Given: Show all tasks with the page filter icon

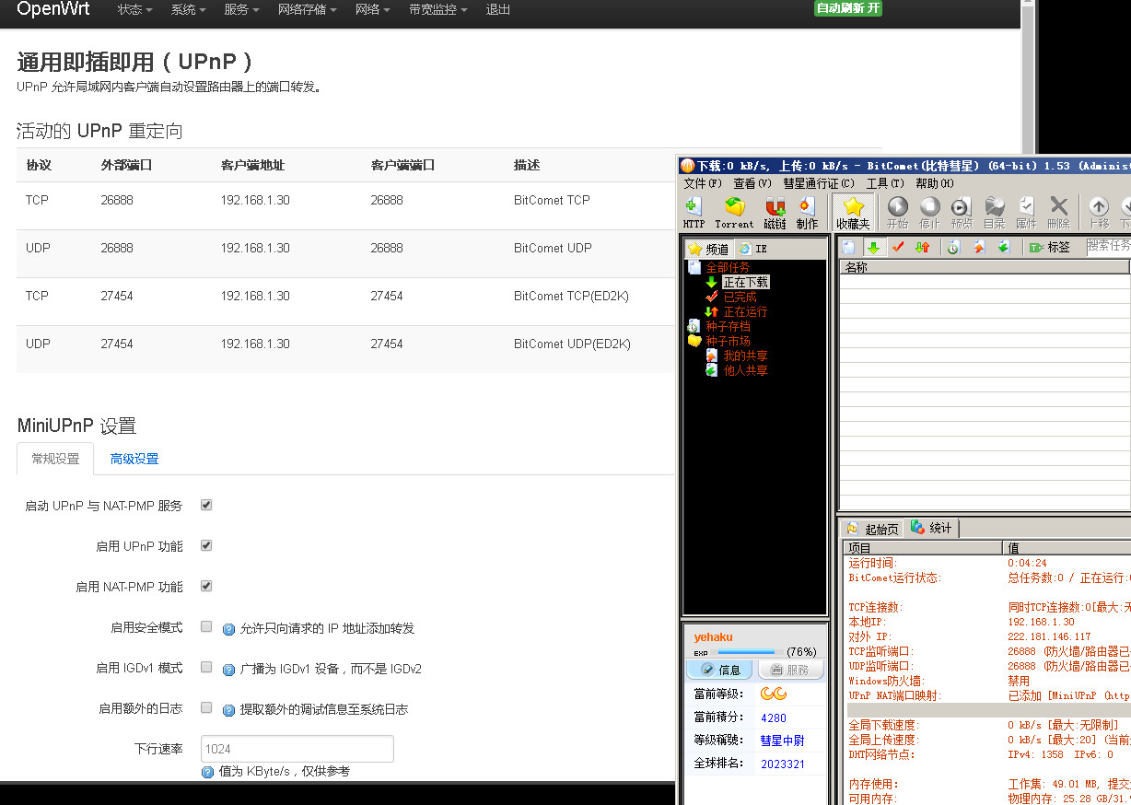Looking at the screenshot, I should pos(848,247).
